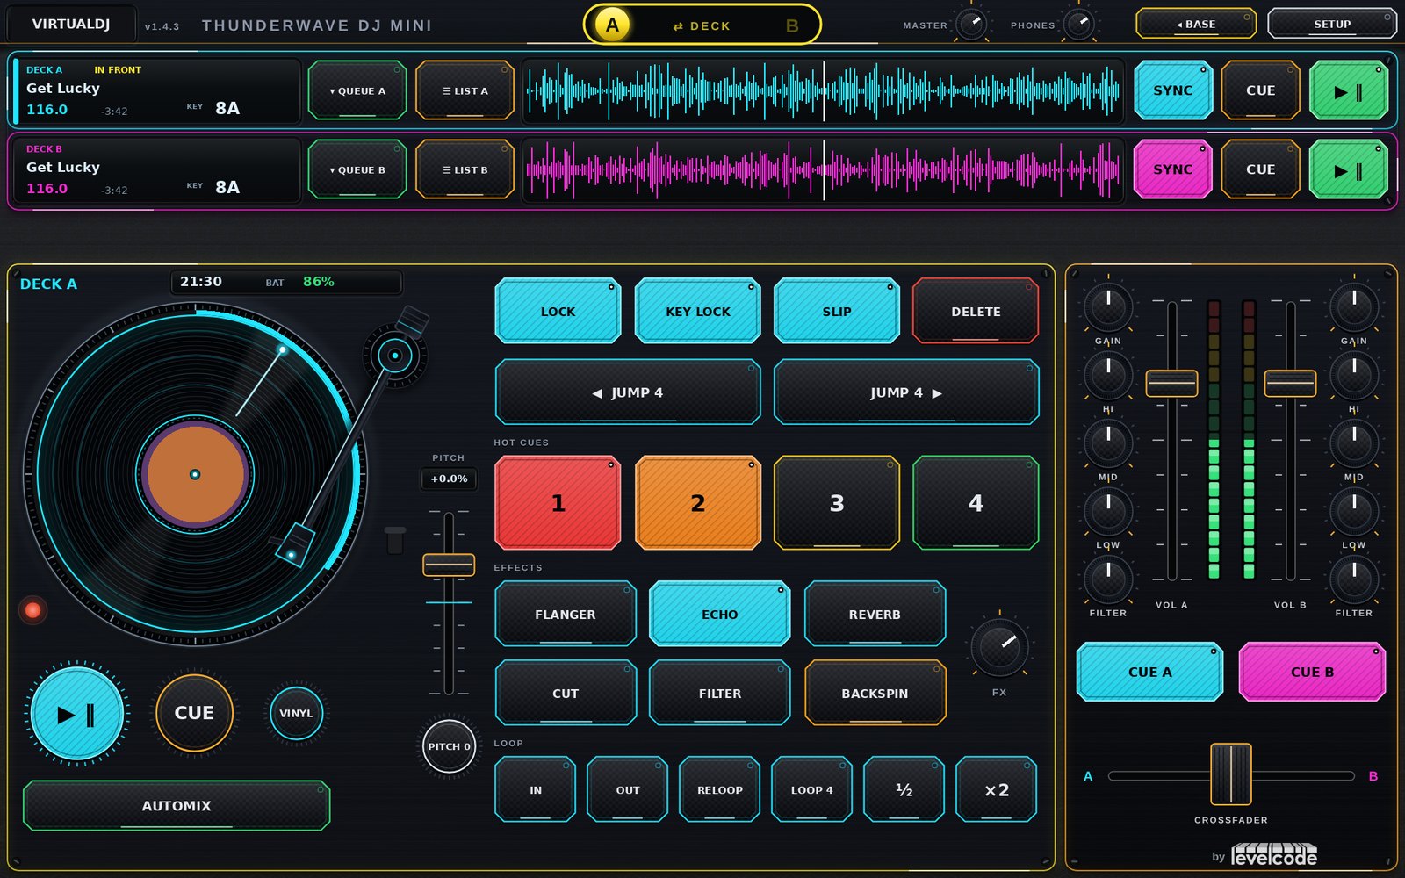Click the crossfader handle

(1231, 774)
